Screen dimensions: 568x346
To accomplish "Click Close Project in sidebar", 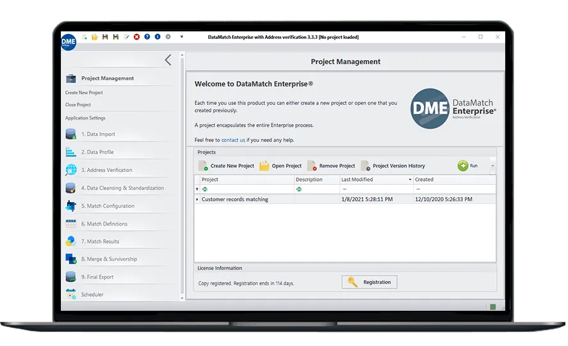I will 78,105.
